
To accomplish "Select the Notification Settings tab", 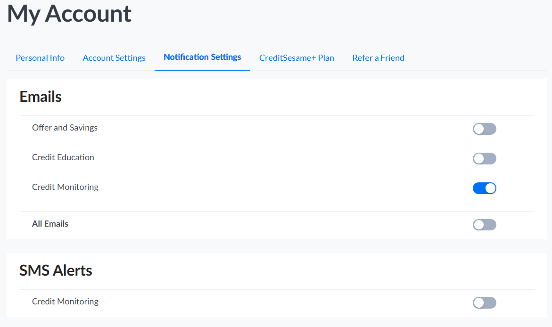I will 202,57.
